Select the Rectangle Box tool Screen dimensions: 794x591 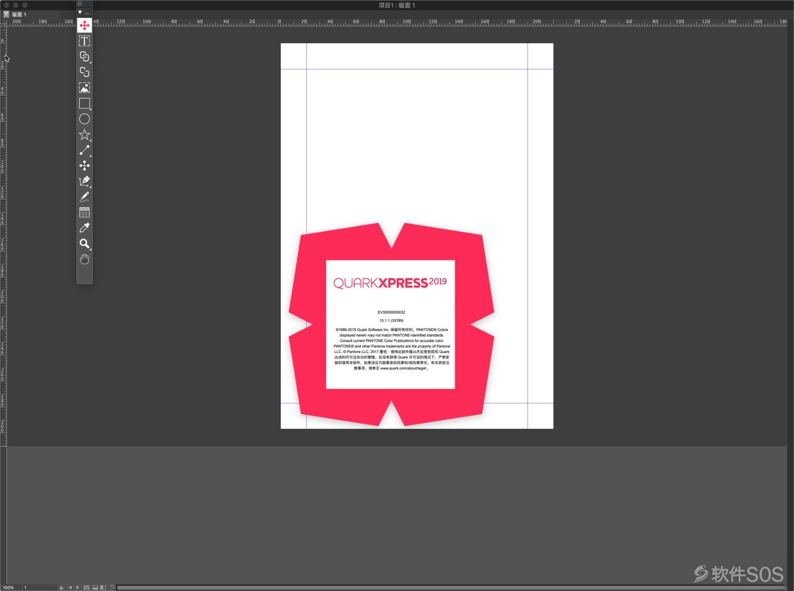click(84, 103)
